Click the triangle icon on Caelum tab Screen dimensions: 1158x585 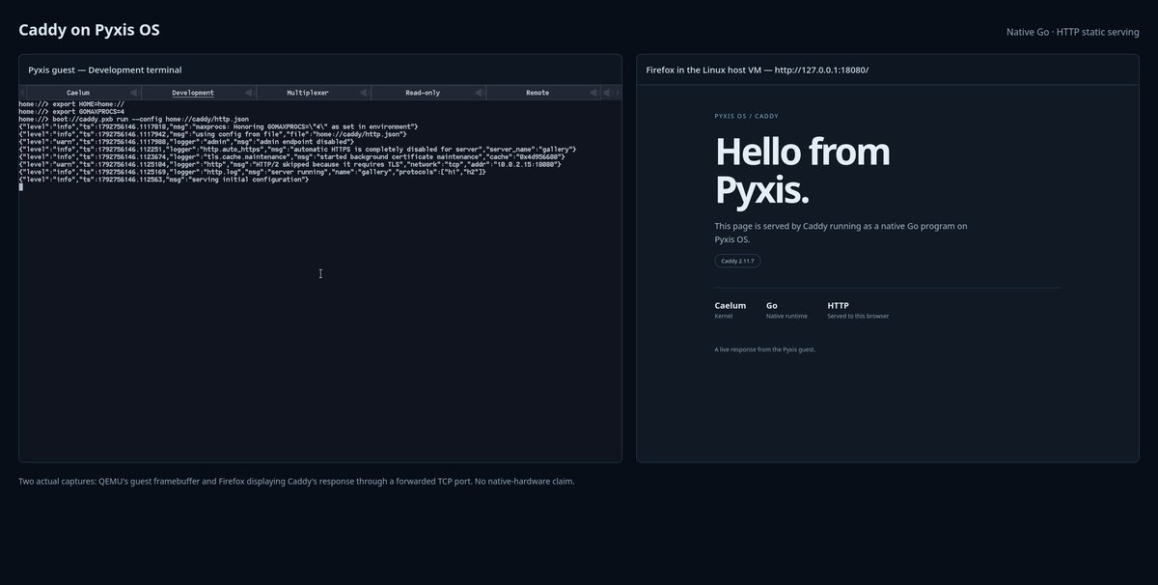point(133,93)
